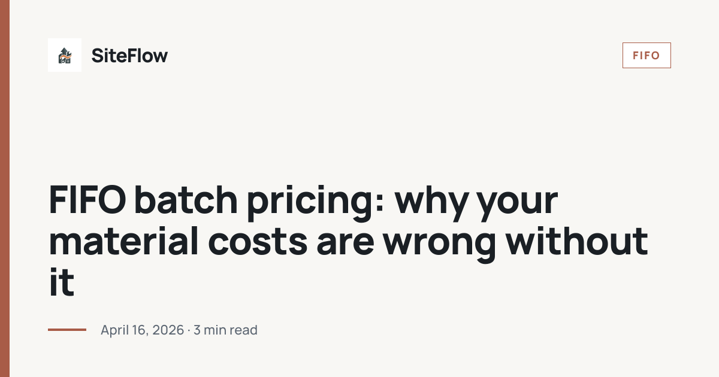Click the dot separator between date and read time
This screenshot has height=377, width=719.
click(x=189, y=330)
